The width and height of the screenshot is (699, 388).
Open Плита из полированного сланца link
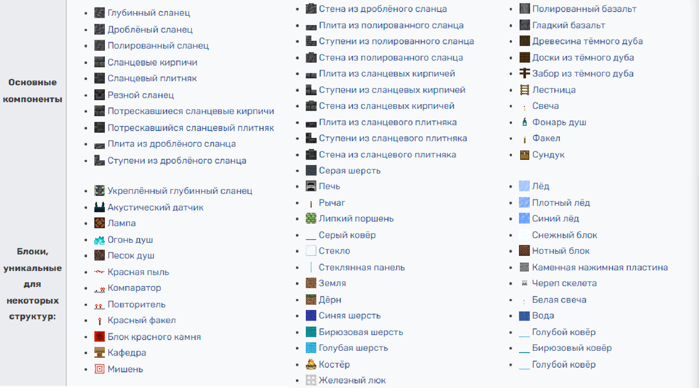(391, 25)
